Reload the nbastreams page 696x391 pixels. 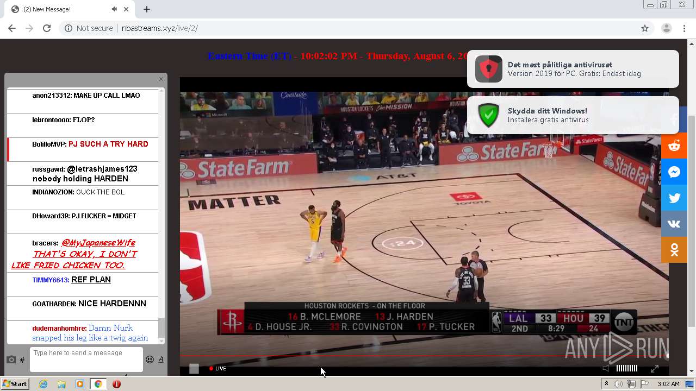coord(47,28)
